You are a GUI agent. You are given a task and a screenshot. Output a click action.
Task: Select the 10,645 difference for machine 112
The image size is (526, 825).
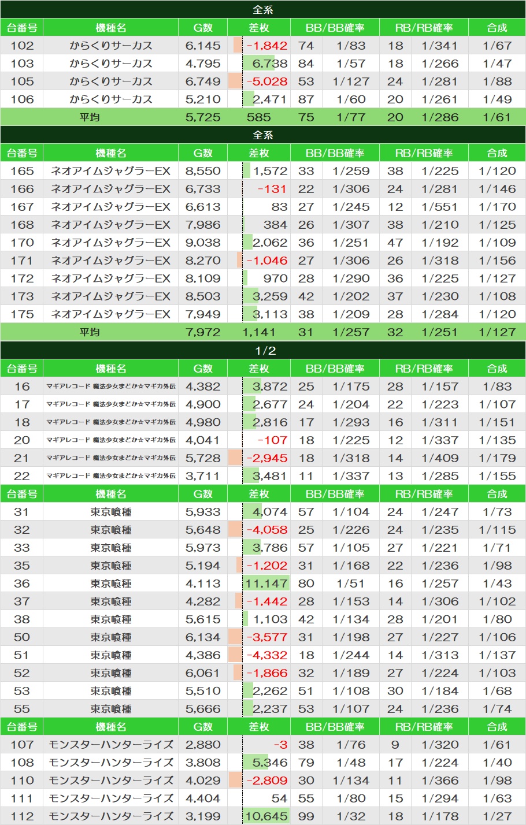click(x=266, y=816)
